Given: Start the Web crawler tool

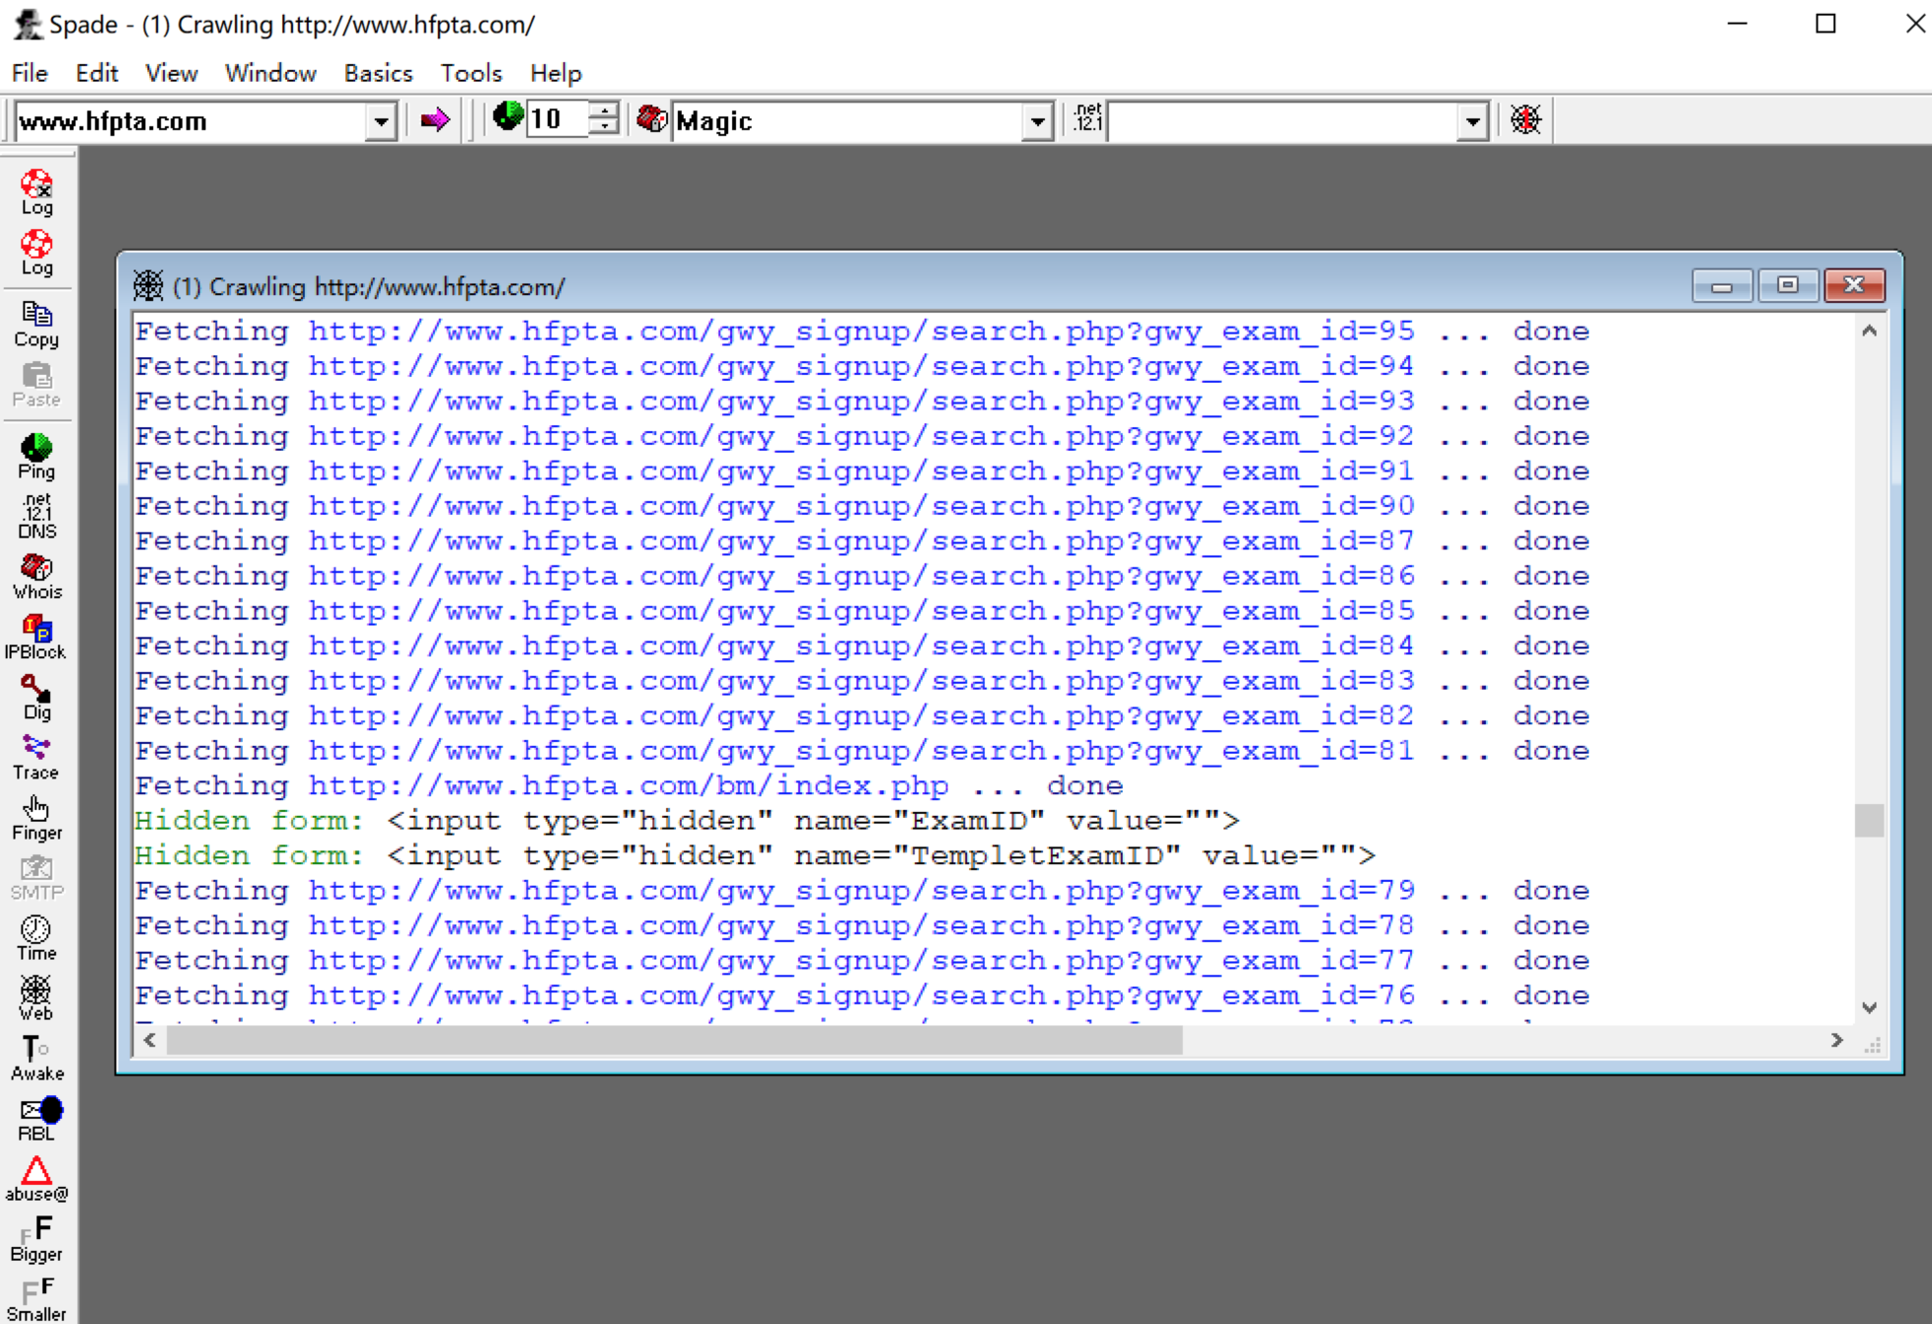Looking at the screenshot, I should tap(37, 997).
